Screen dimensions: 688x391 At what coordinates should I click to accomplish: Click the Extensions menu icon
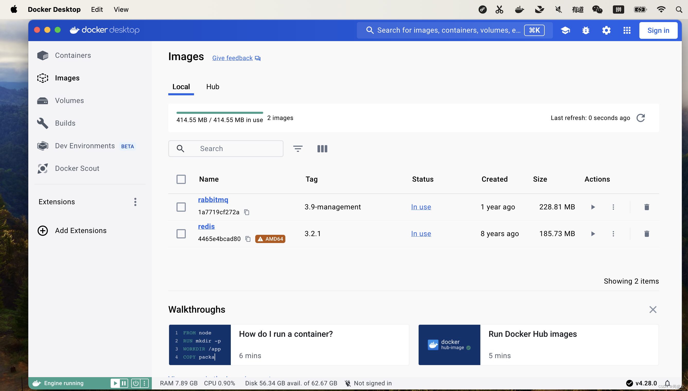135,202
